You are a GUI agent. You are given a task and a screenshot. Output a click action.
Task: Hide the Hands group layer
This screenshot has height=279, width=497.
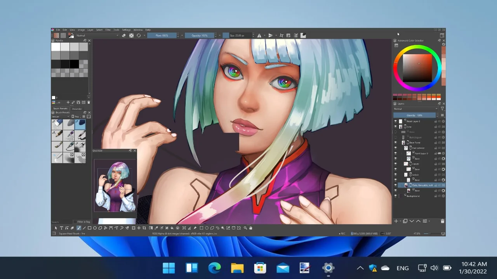(x=395, y=164)
